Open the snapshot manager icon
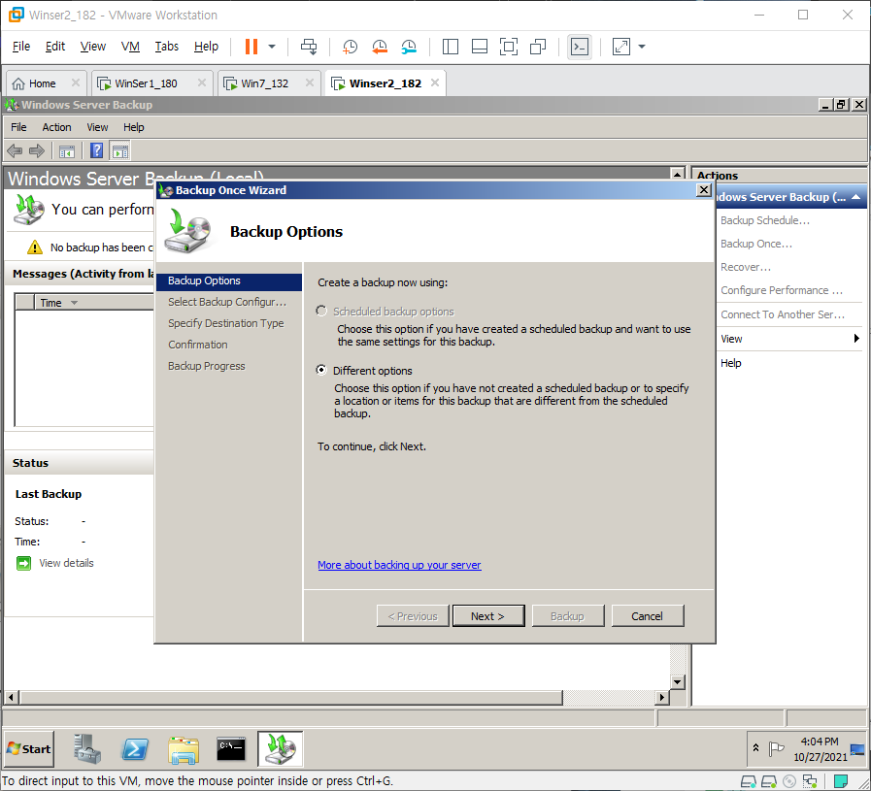 [x=409, y=47]
